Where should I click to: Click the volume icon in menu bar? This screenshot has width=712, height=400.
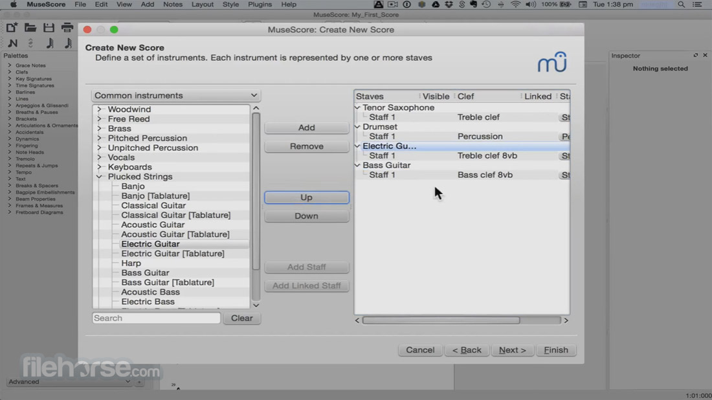pyautogui.click(x=530, y=5)
